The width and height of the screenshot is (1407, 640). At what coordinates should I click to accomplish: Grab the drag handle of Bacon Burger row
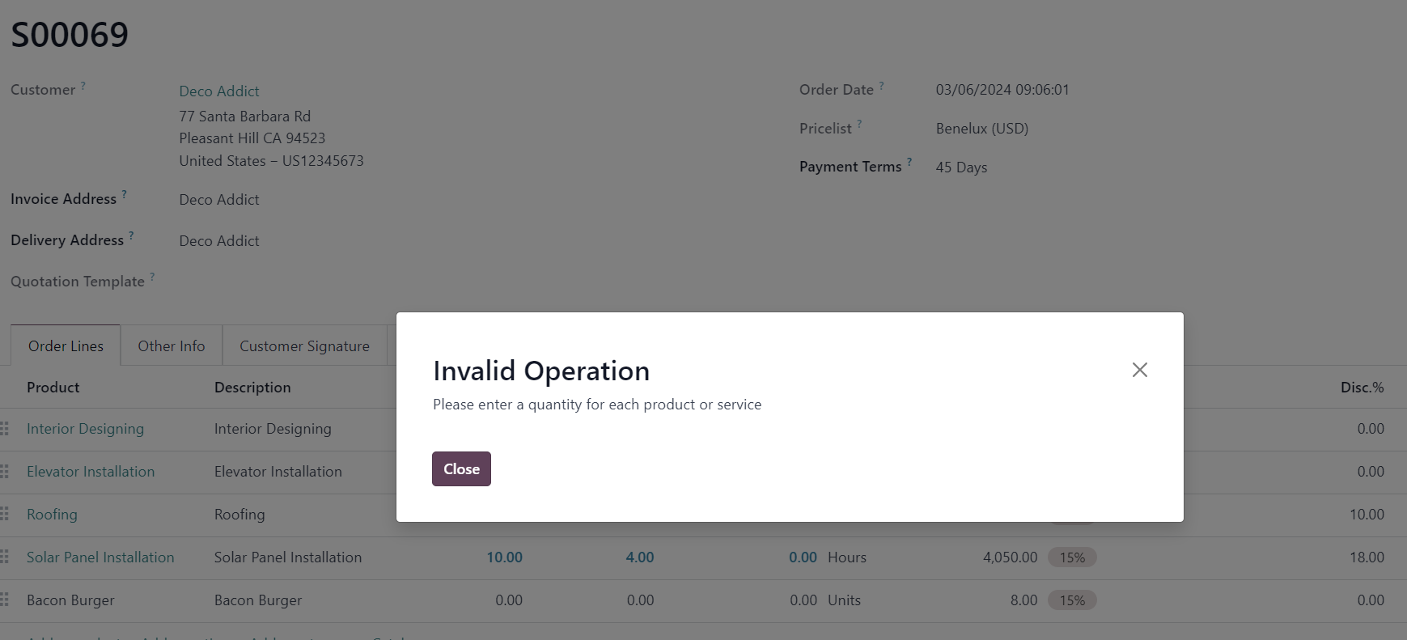pyautogui.click(x=5, y=600)
